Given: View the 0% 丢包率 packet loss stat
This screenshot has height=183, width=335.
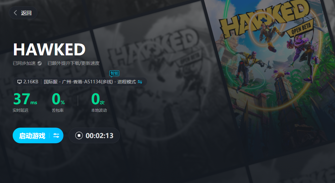Looking at the screenshot, I should (58, 102).
